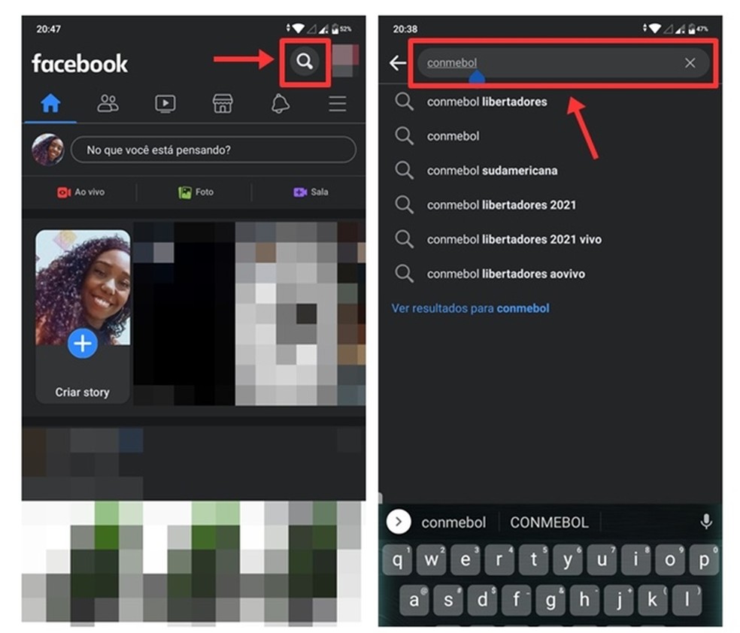Screen dimensions: 740x633
Task: Tap the 'h' key on the keyboard
Action: 584,600
